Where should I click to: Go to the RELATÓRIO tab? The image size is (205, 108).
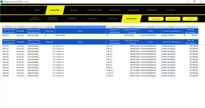[115, 10]
